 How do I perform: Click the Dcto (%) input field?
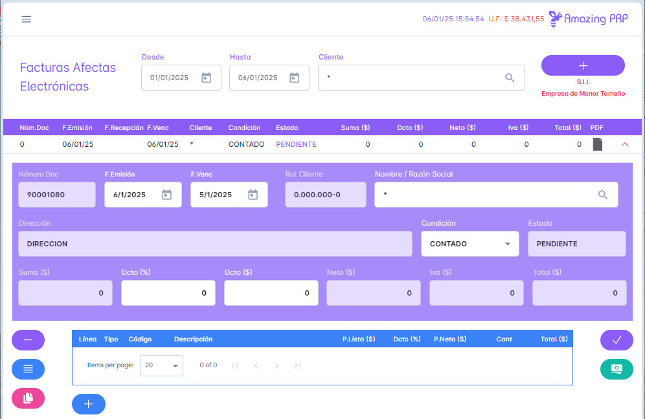(168, 293)
